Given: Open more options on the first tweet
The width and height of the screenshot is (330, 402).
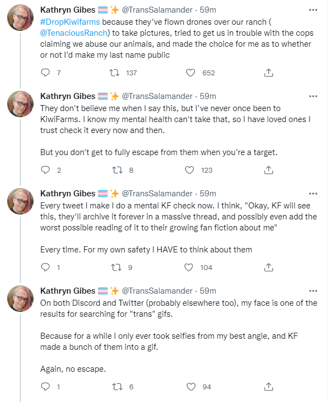Looking at the screenshot, I should 313,10.
